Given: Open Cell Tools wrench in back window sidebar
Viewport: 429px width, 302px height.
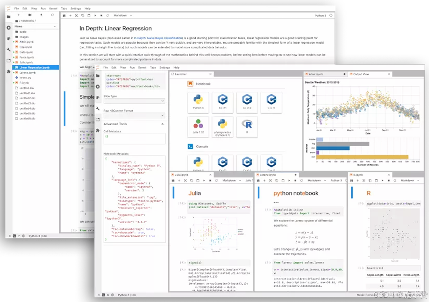Looking at the screenshot, I should coord(9,50).
